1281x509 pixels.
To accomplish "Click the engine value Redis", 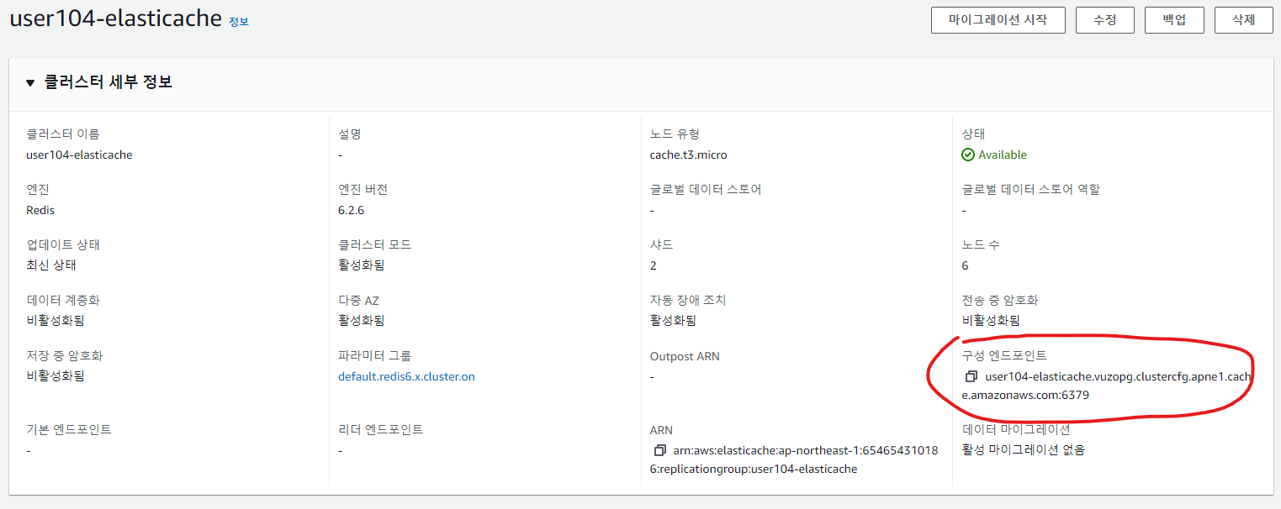I will [40, 210].
